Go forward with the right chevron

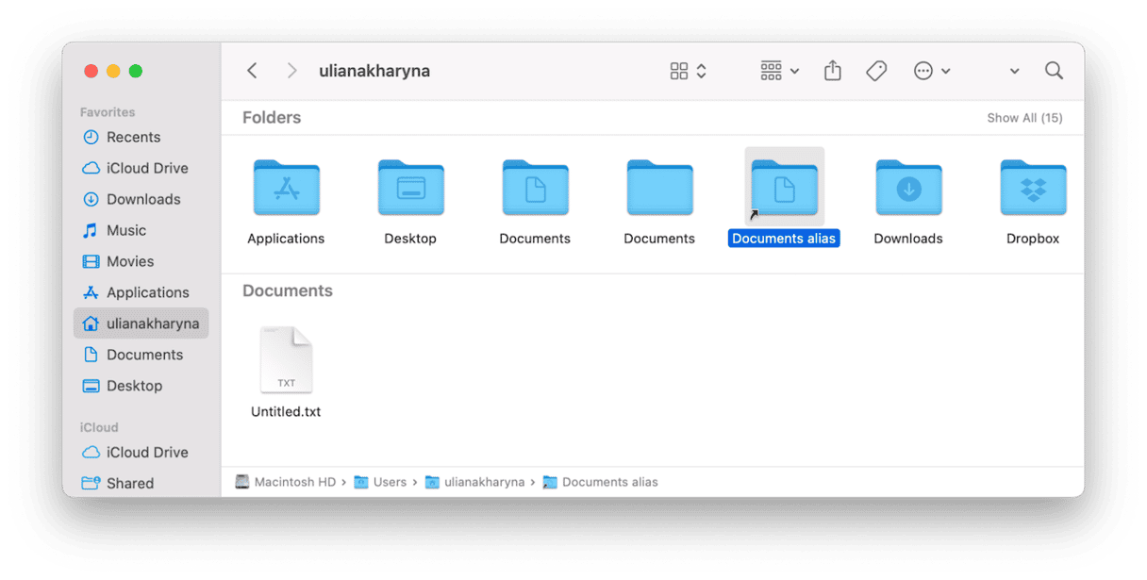291,71
